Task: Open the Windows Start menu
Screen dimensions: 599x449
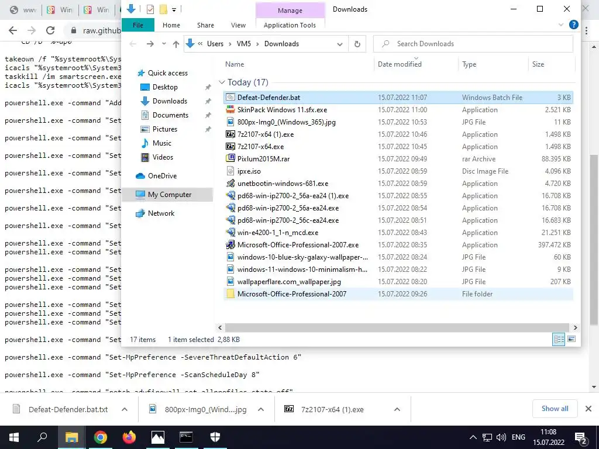Action: (x=14, y=437)
